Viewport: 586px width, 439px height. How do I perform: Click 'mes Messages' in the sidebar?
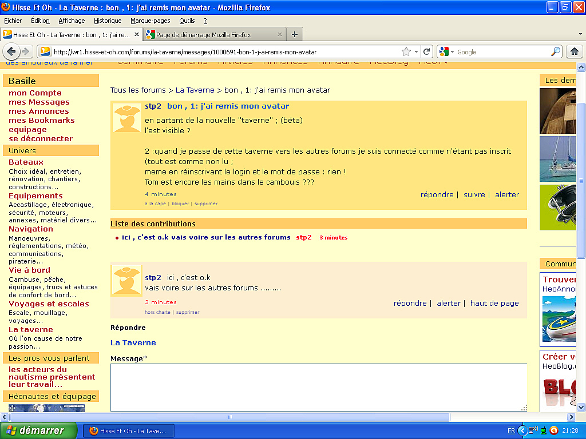[39, 102]
